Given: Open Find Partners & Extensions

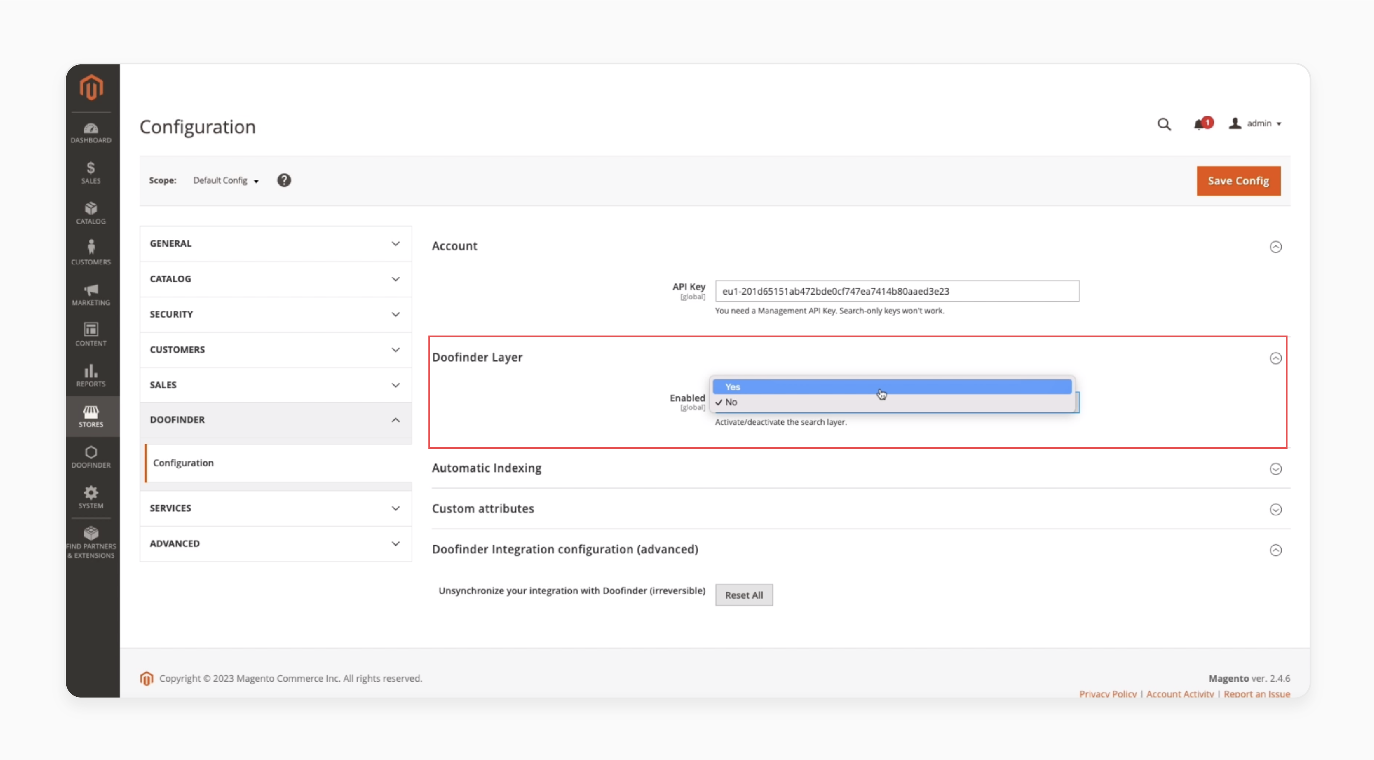Looking at the screenshot, I should coord(91,543).
